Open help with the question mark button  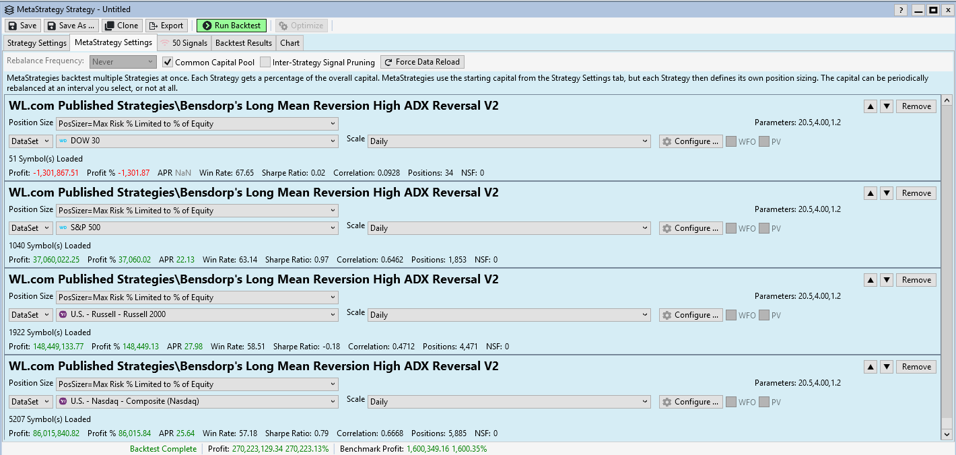click(x=900, y=10)
